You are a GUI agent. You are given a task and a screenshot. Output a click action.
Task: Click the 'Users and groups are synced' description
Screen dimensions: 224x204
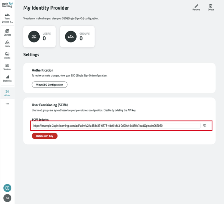[x=84, y=110]
